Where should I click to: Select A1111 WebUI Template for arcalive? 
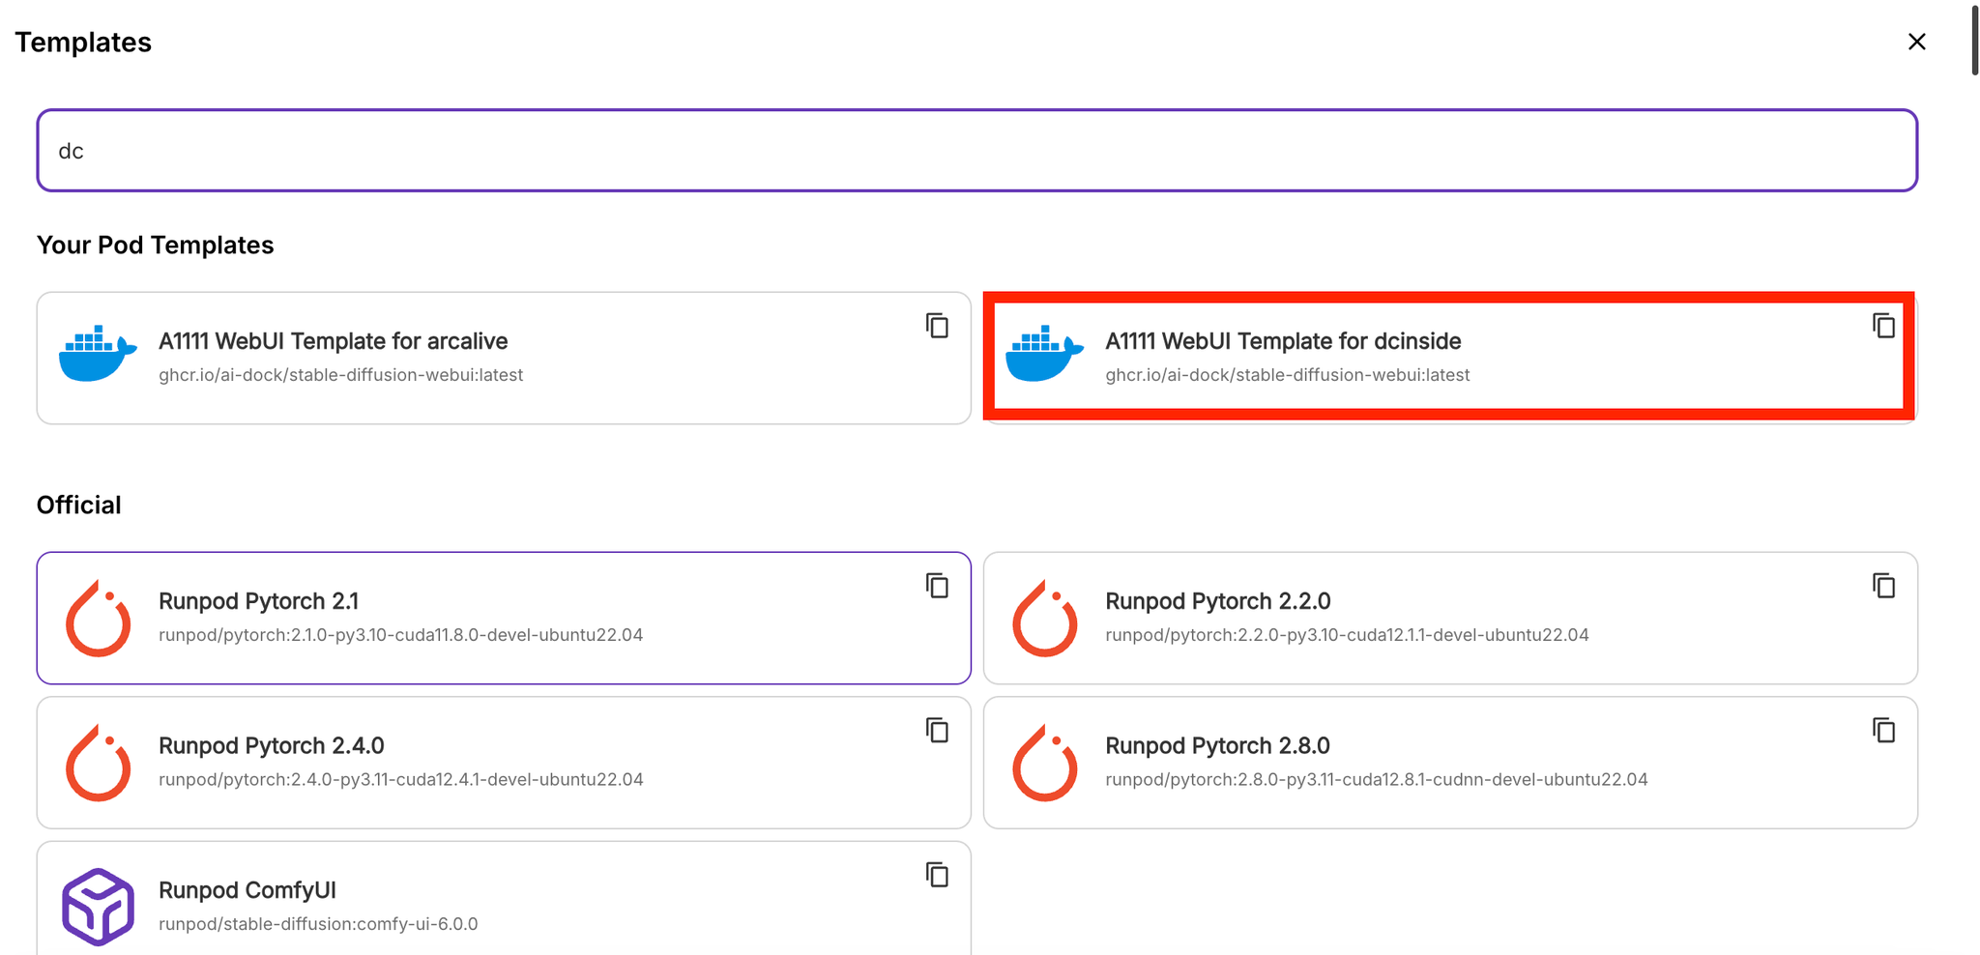coord(504,358)
